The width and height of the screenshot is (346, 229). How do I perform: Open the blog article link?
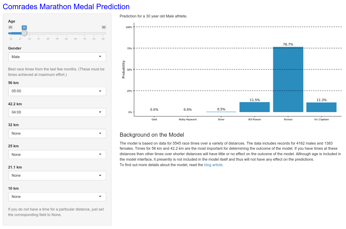pyautogui.click(x=213, y=165)
